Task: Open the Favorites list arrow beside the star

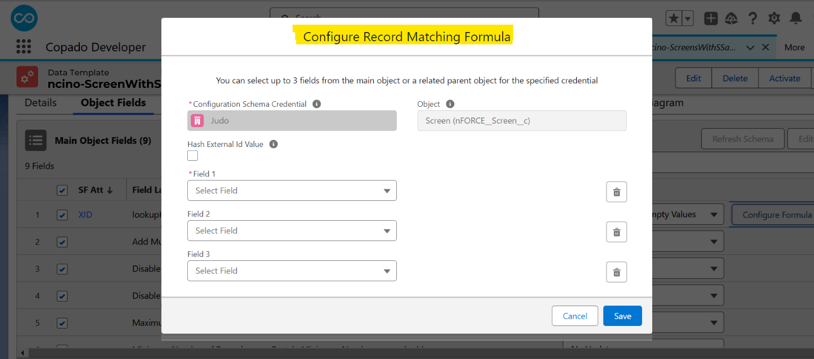Action: tap(687, 19)
